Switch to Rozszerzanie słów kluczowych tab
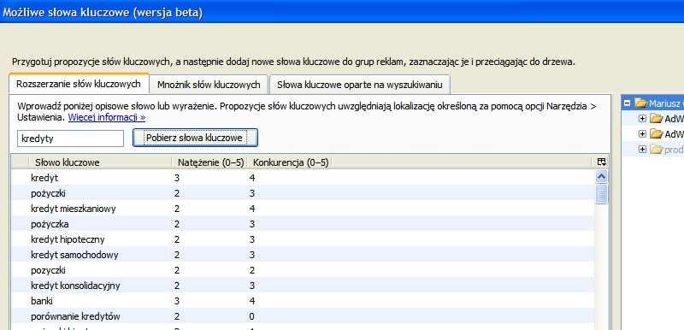Viewport: 684px width, 330px height. point(79,84)
